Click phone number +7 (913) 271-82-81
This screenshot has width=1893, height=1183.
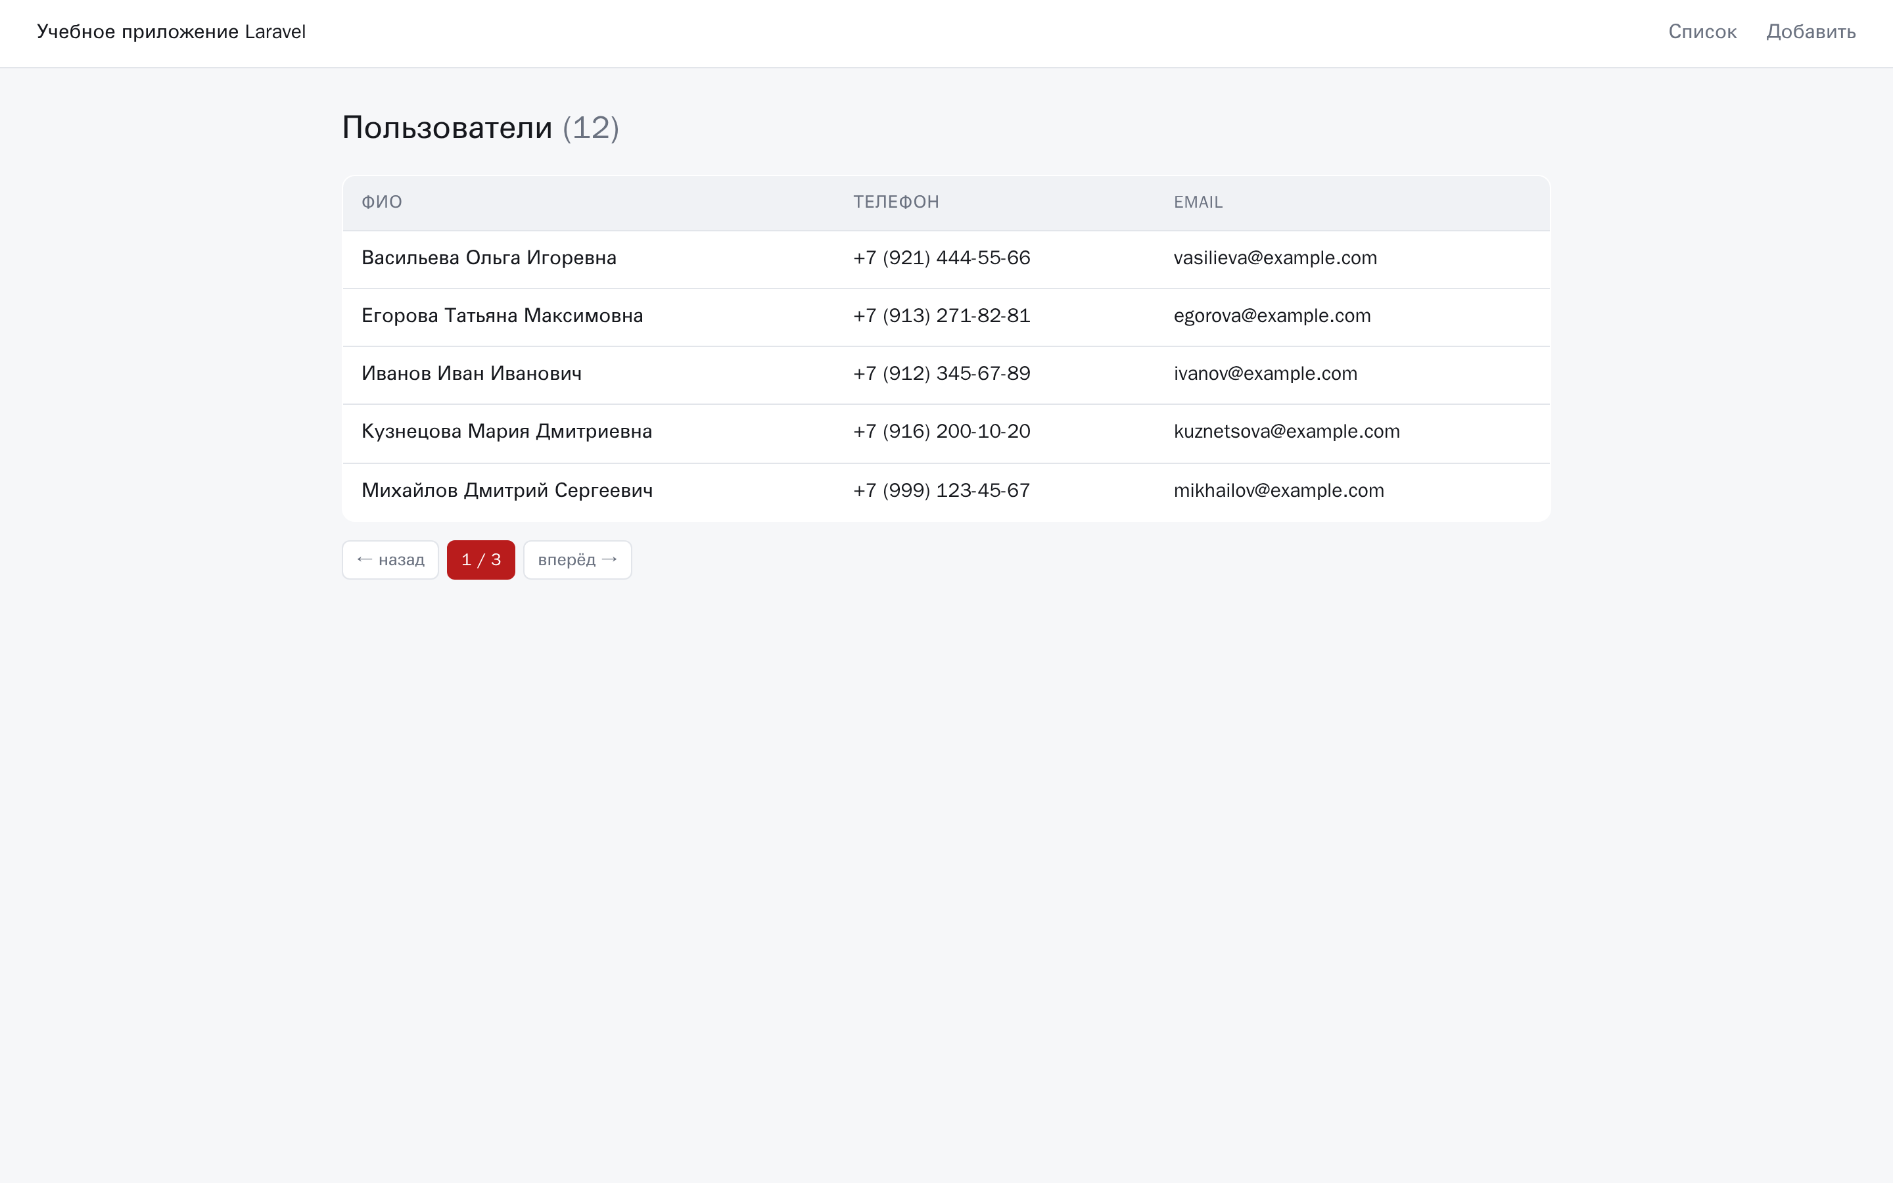click(942, 316)
